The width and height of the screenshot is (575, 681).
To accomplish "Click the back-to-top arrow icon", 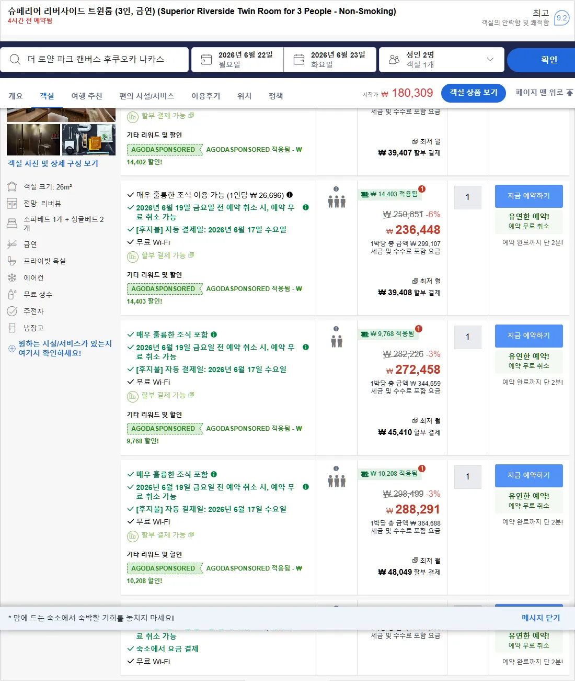I will click(x=570, y=93).
